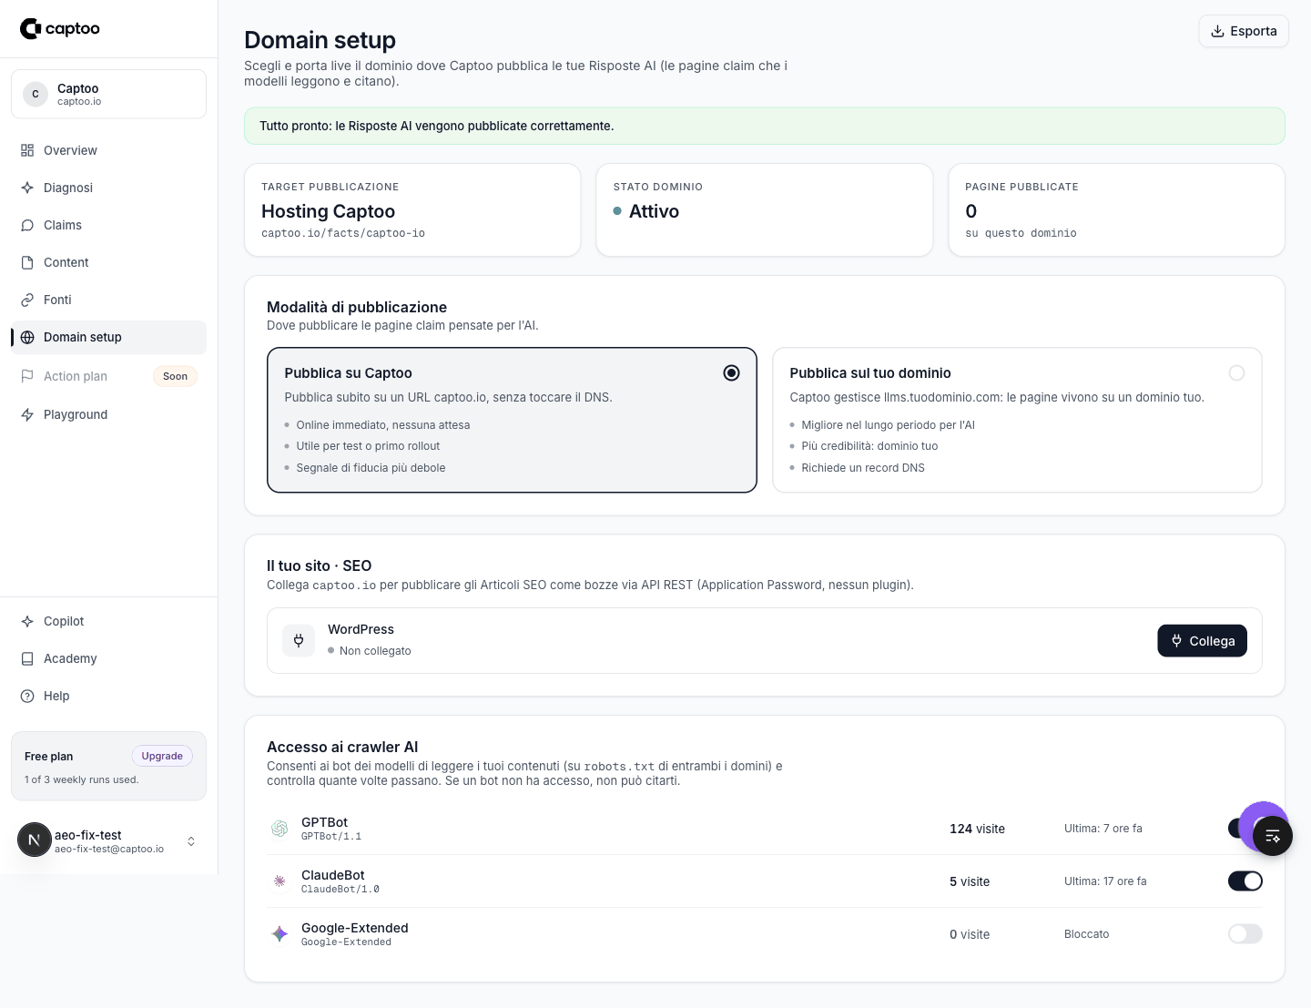The height and width of the screenshot is (1008, 1311).
Task: Open the floating dark AI list button
Action: point(1273,836)
